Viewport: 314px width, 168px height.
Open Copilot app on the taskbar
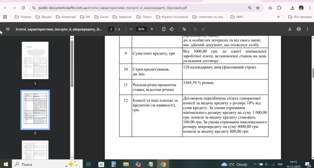138,164
